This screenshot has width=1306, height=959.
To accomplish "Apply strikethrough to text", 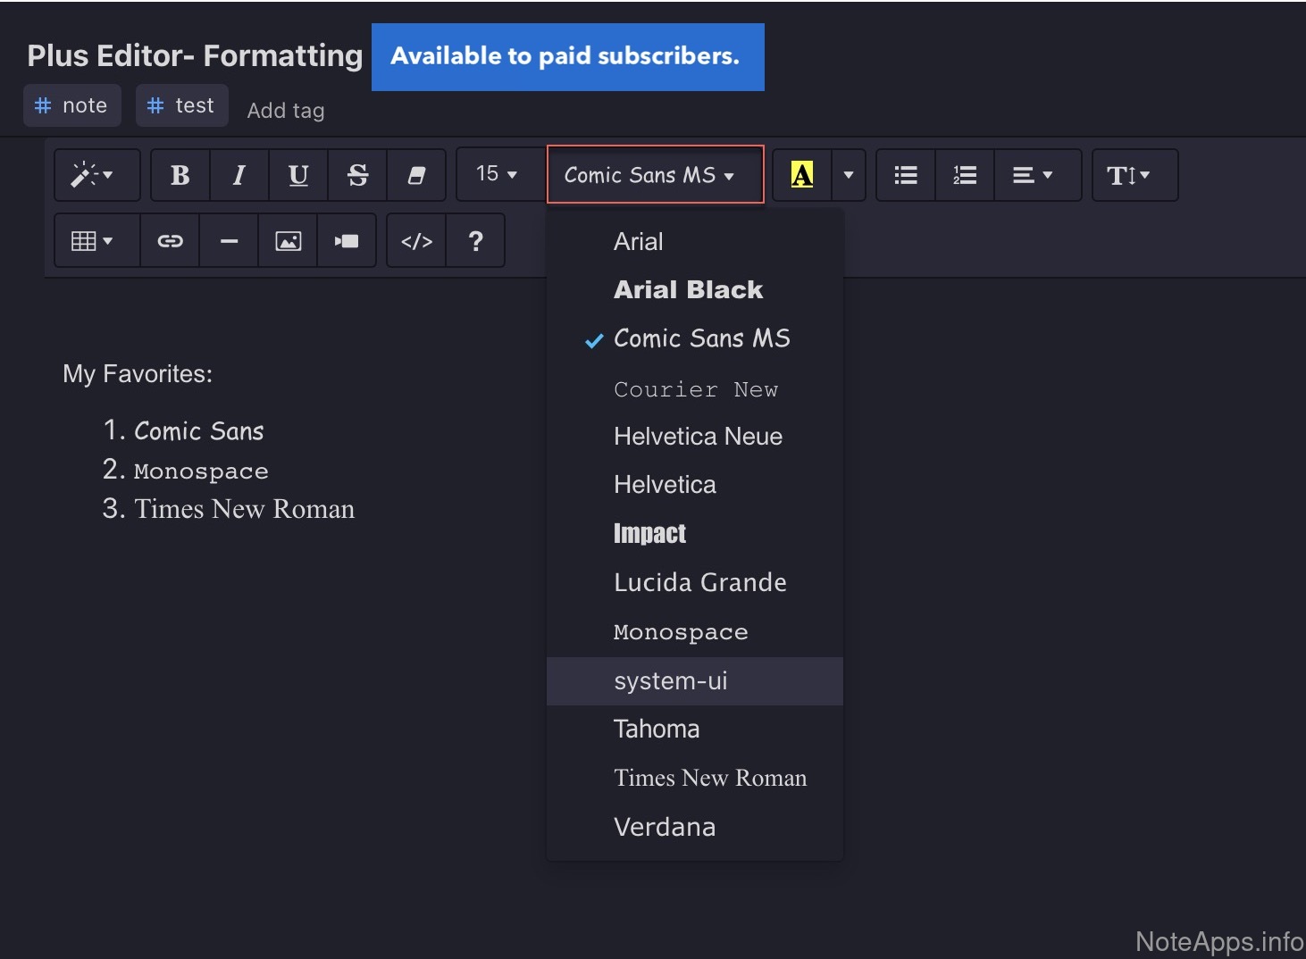I will (x=357, y=175).
